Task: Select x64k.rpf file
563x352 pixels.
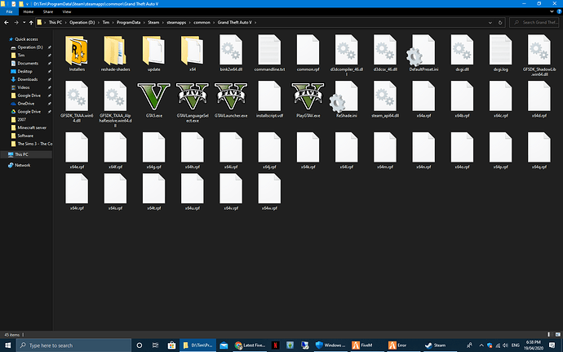Action: click(308, 151)
